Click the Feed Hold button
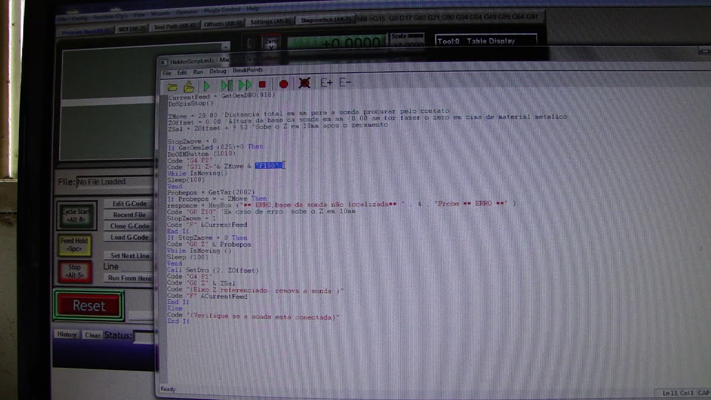 [74, 244]
